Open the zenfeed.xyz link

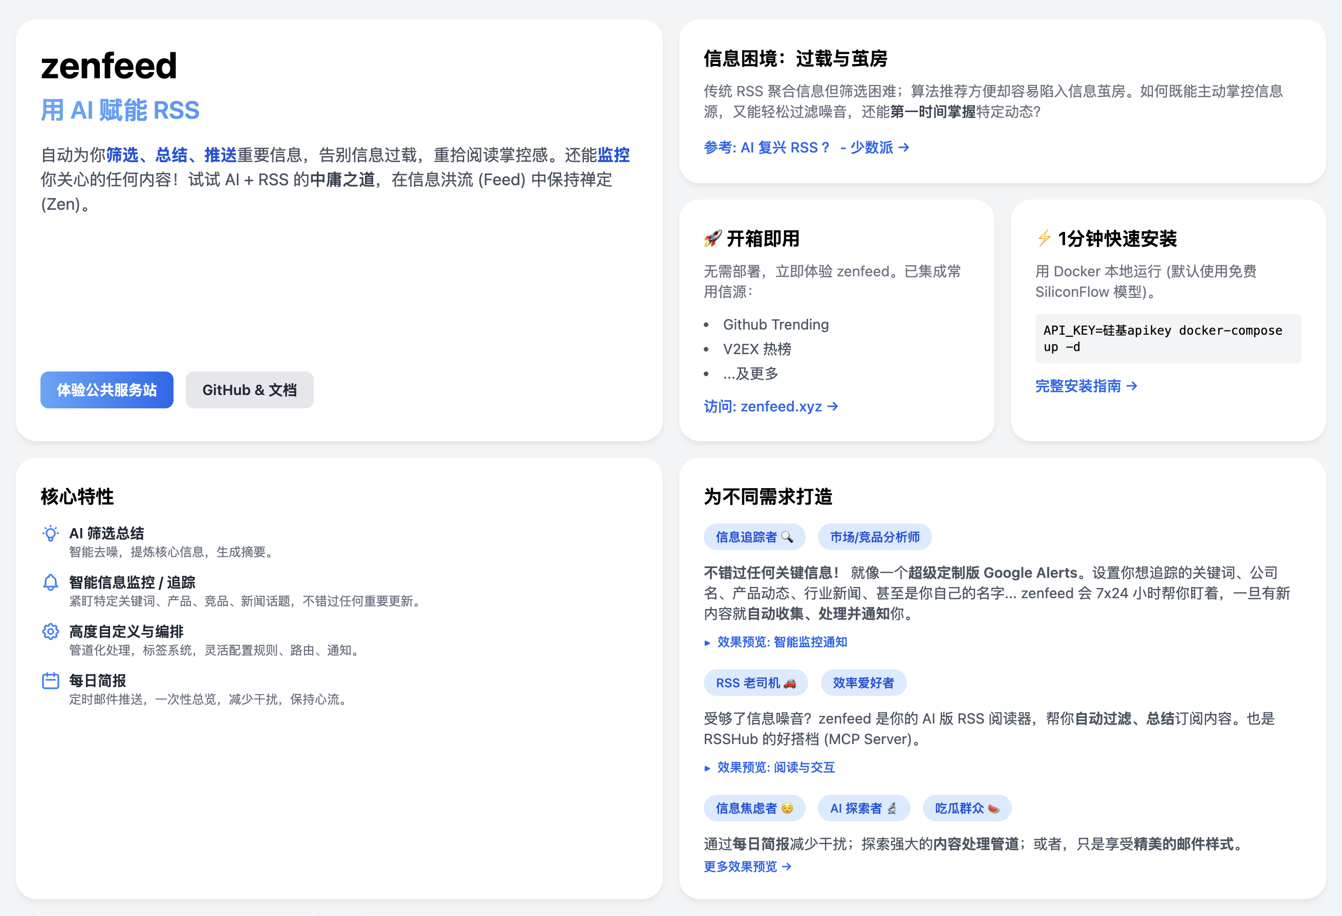[771, 406]
